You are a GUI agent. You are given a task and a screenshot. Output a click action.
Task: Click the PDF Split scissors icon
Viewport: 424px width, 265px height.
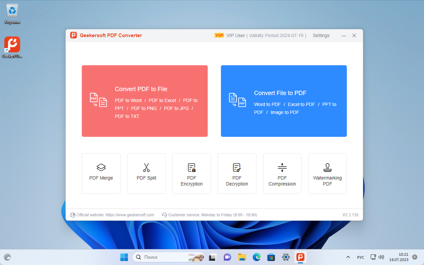click(146, 167)
